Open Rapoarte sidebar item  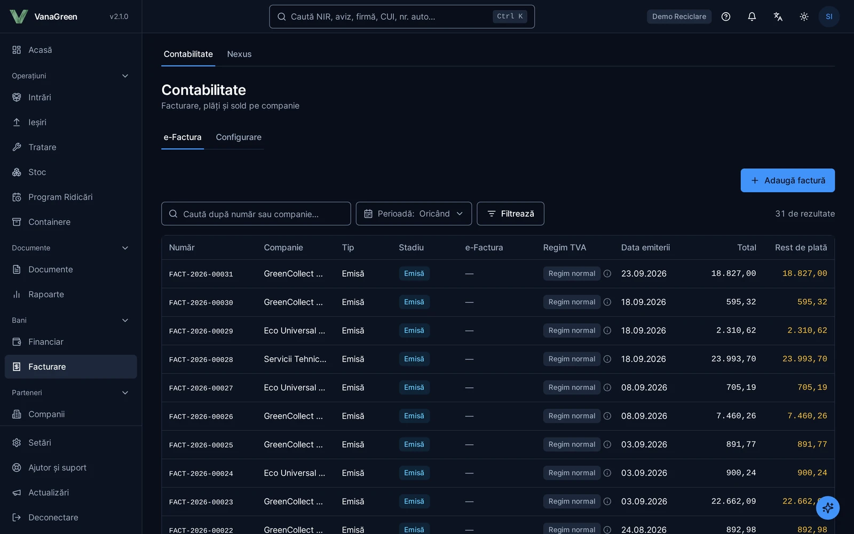[x=71, y=294]
